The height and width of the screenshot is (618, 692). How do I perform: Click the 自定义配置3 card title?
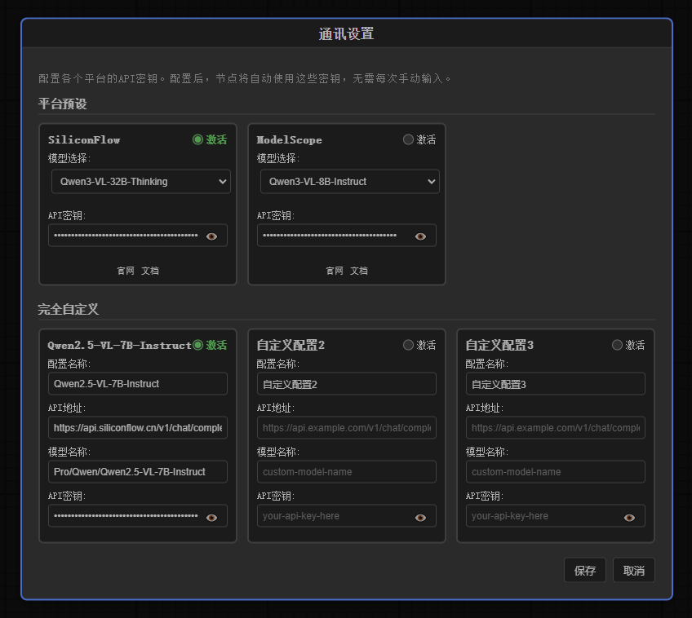coord(499,345)
